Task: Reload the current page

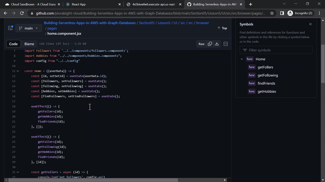Action: [22, 13]
